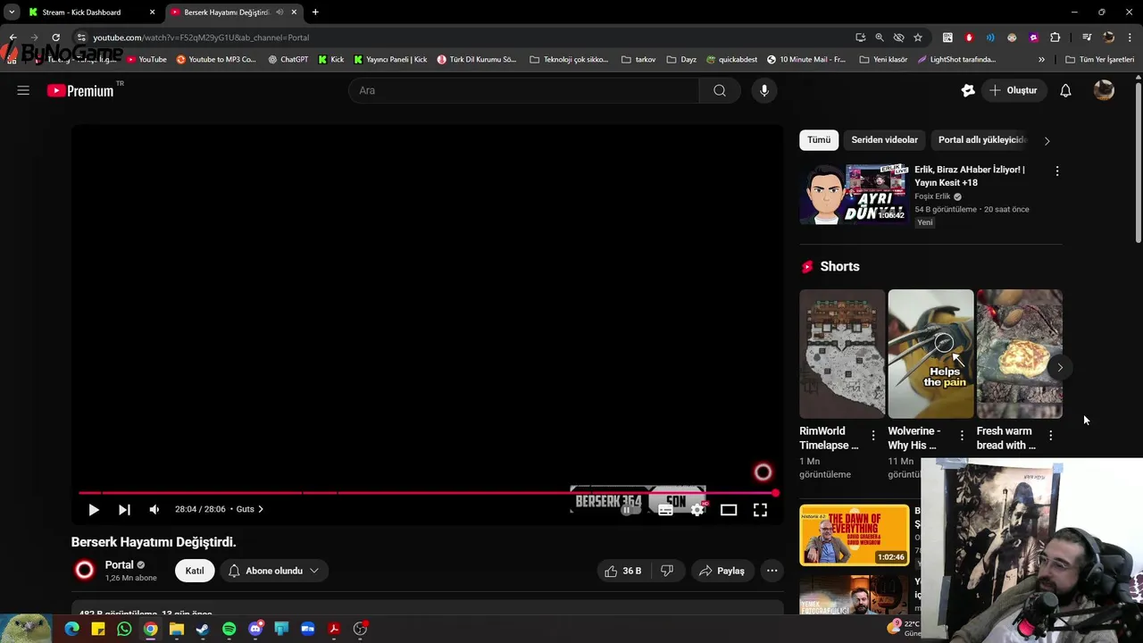
Task: Open Yayıncı Paneli | Kick bookmark
Action: (x=391, y=60)
